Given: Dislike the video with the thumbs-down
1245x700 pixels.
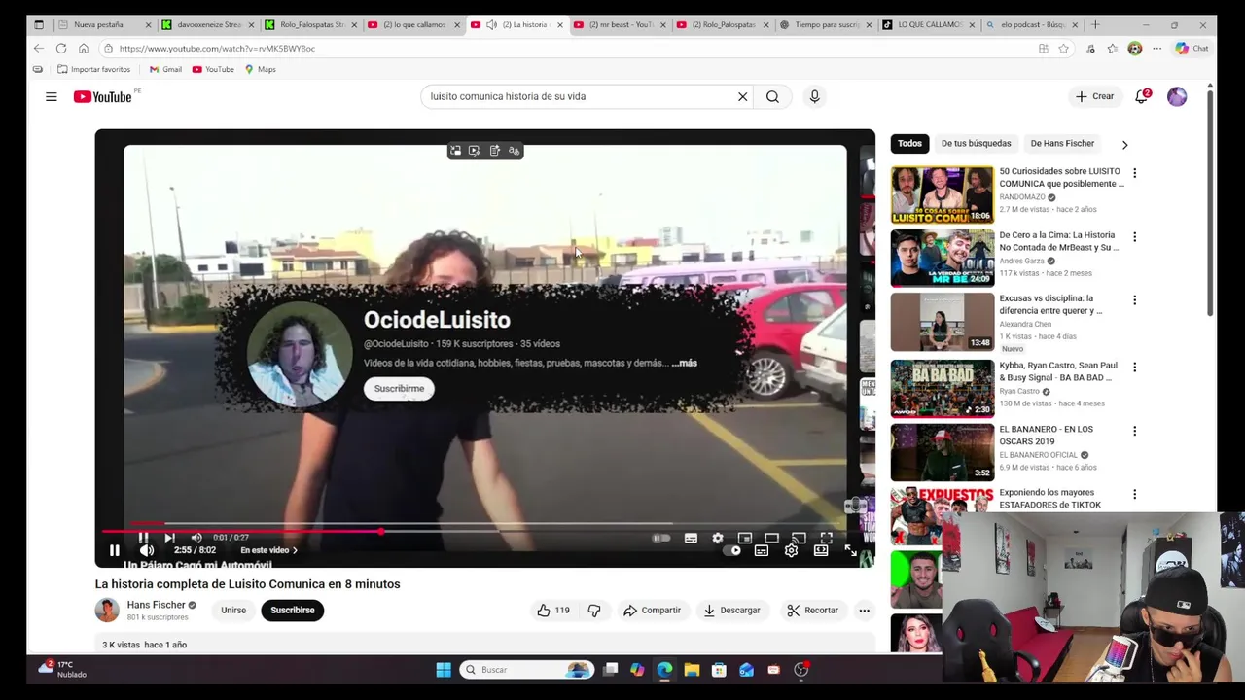Looking at the screenshot, I should [594, 611].
